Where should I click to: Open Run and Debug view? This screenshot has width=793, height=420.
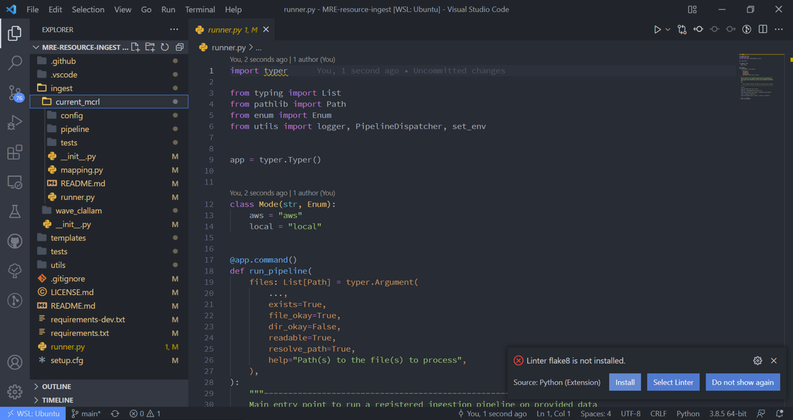pos(15,122)
